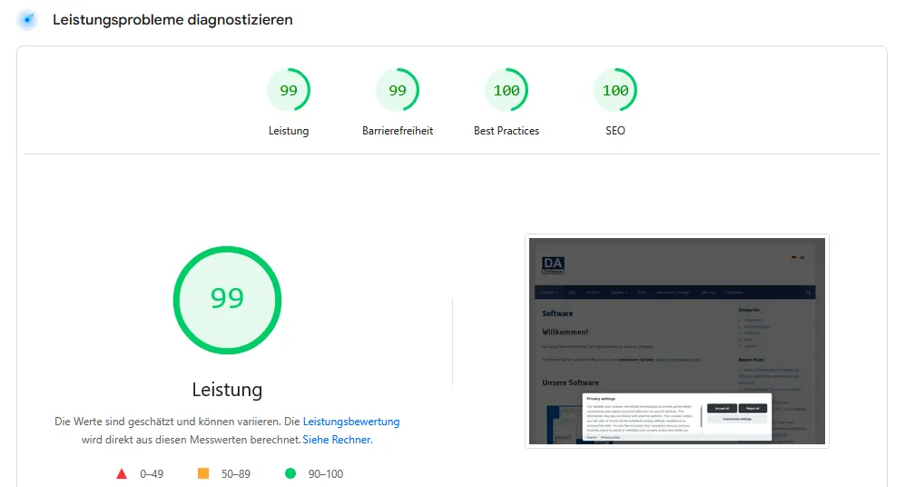Open the Barrierefreiheit score circle showing 99
The height and width of the screenshot is (487, 905).
tap(398, 91)
